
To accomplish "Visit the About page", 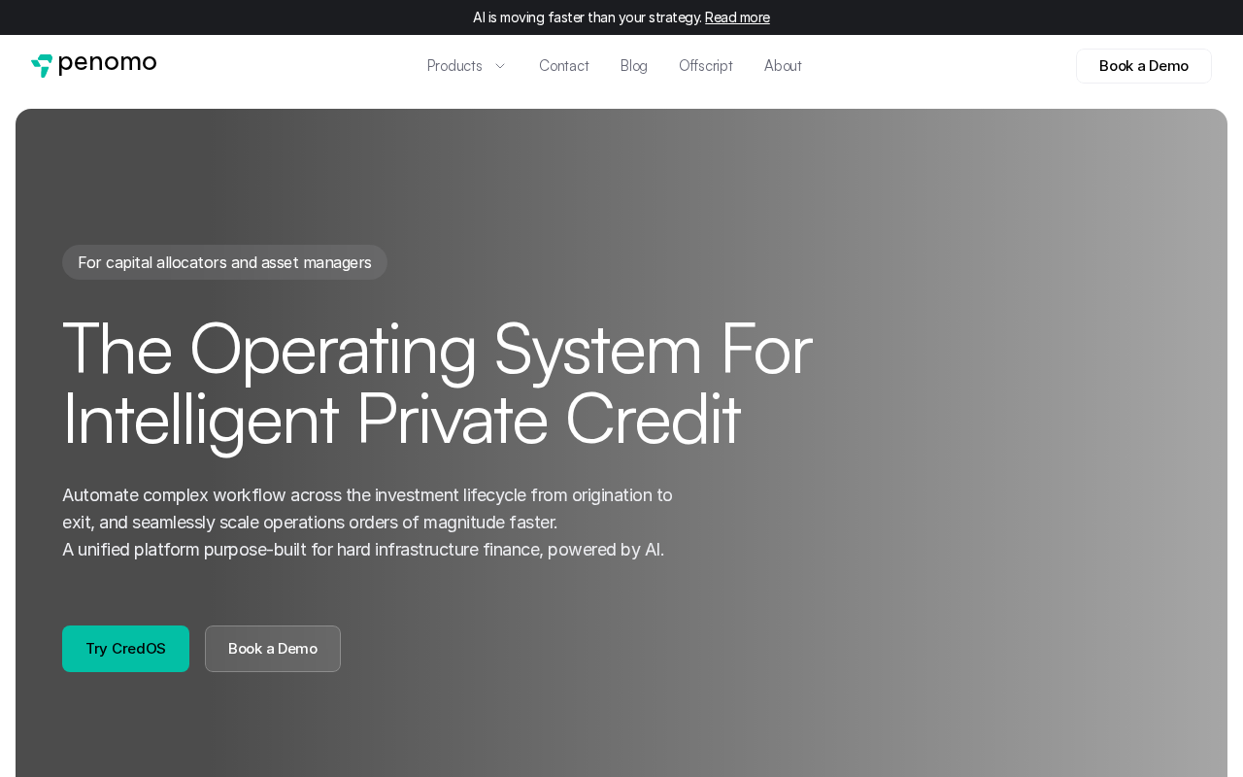I will pos(783,66).
